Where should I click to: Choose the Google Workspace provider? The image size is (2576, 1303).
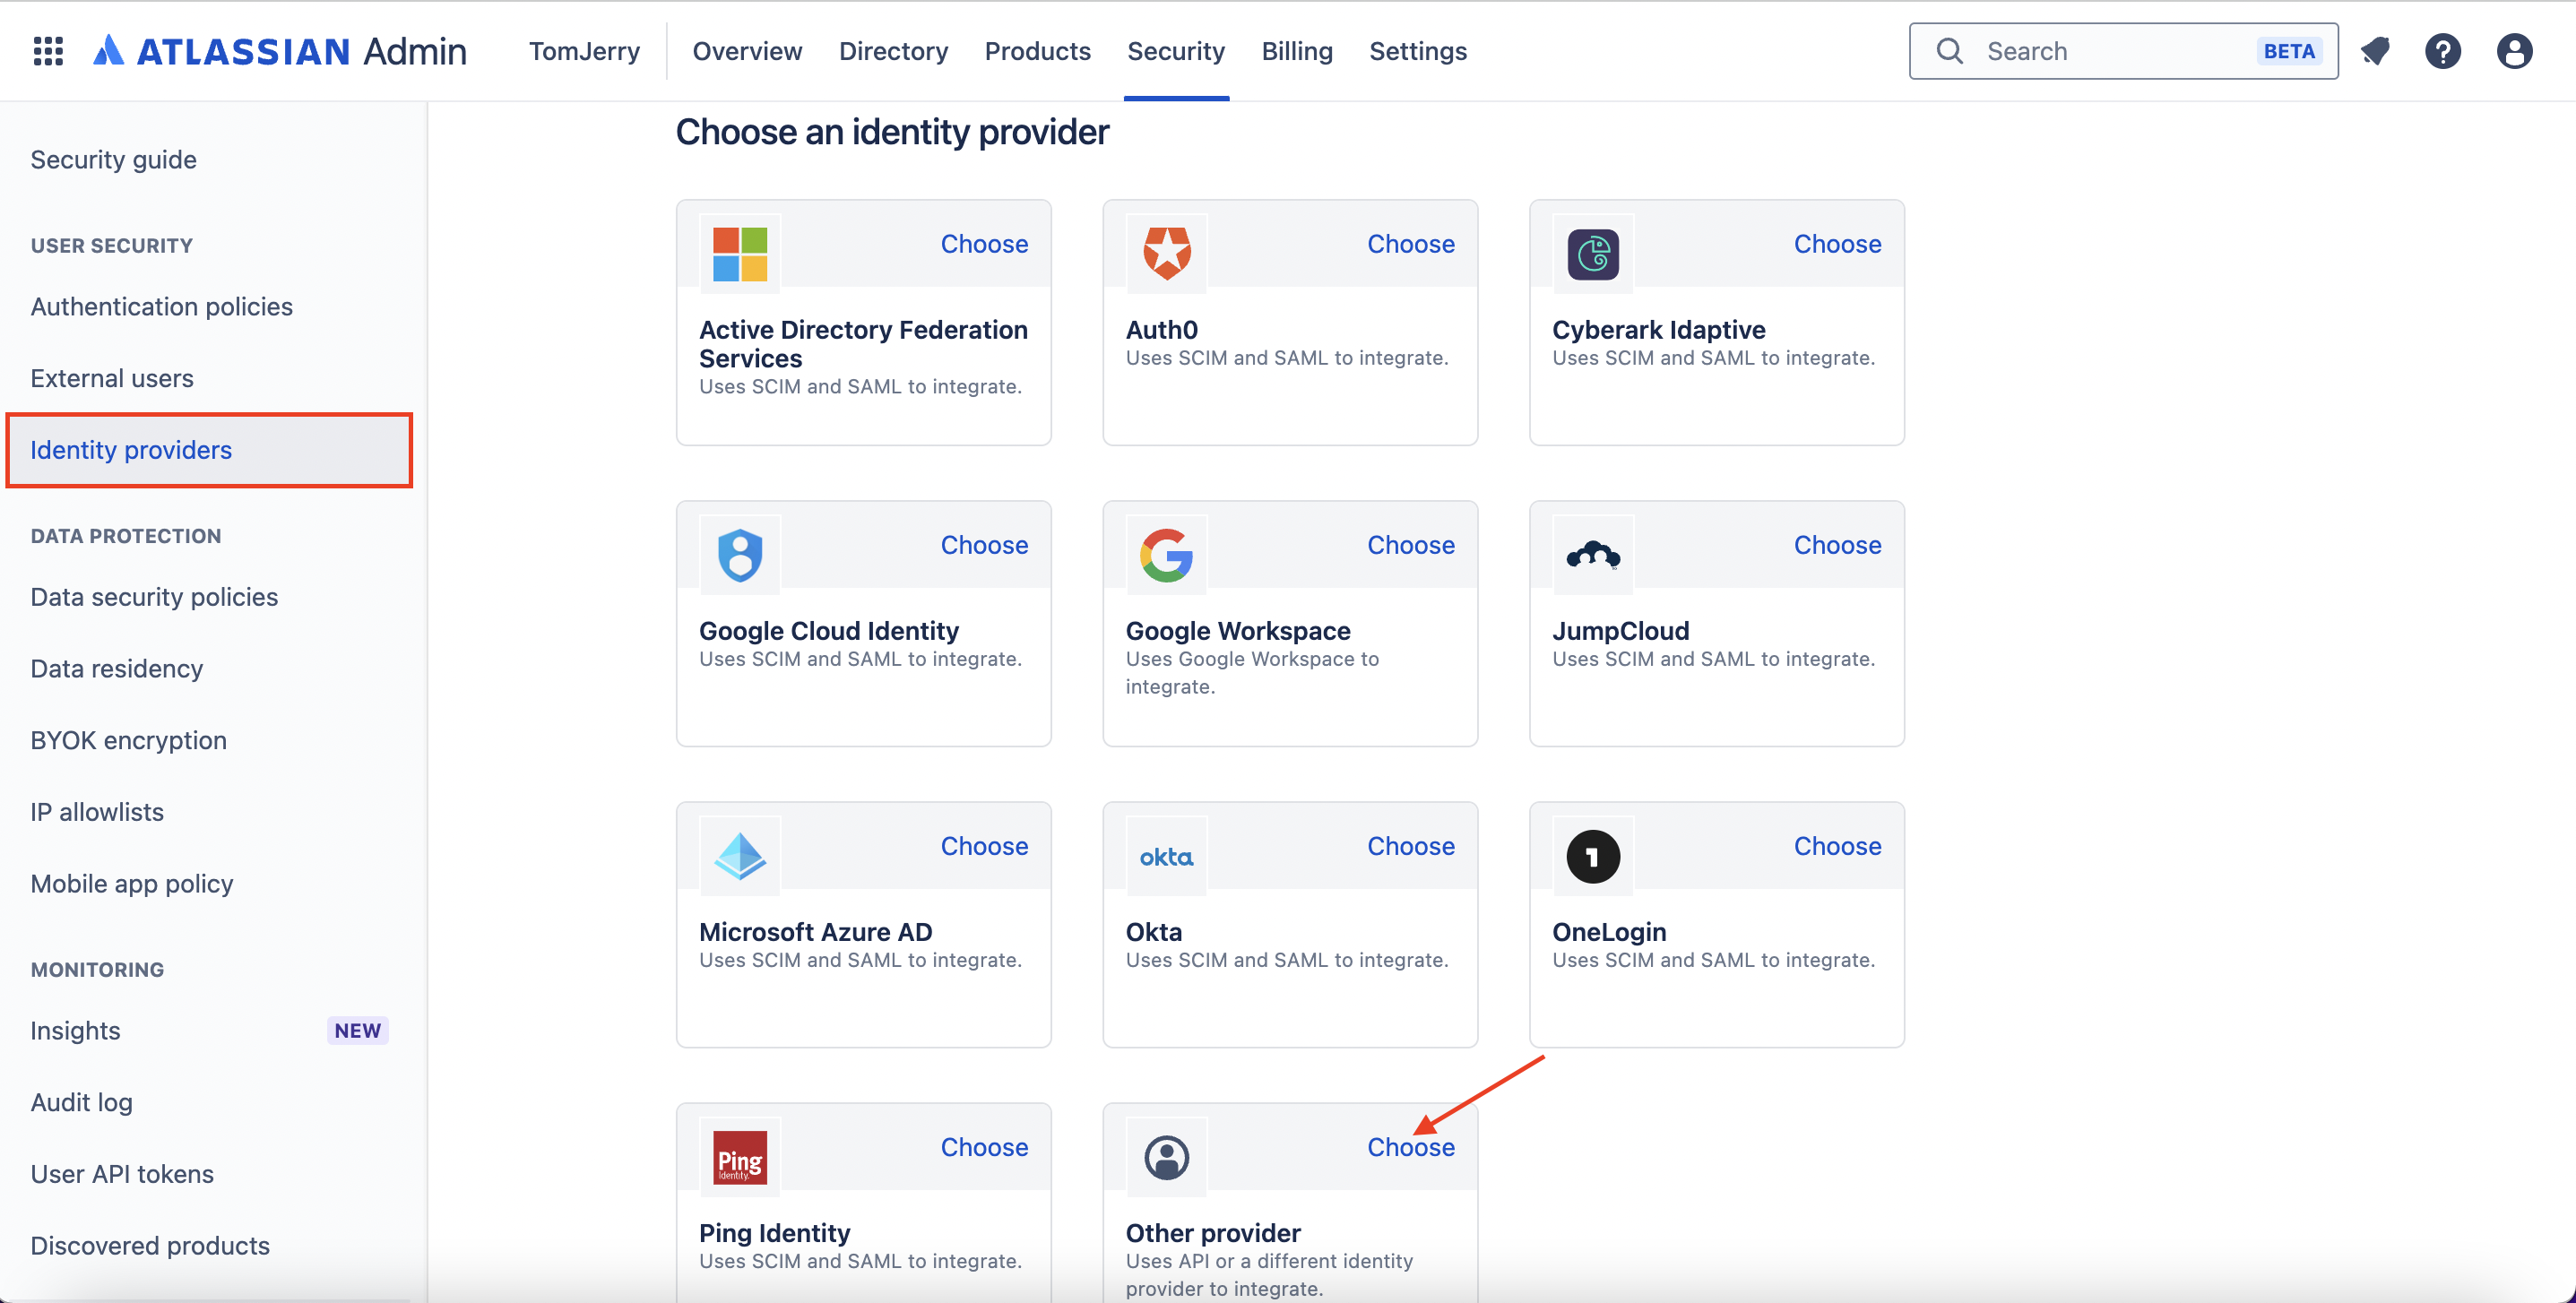tap(1410, 545)
